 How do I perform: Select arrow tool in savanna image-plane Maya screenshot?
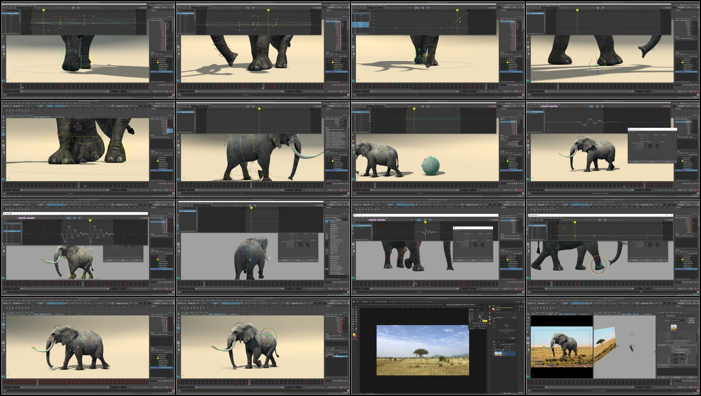(528, 314)
